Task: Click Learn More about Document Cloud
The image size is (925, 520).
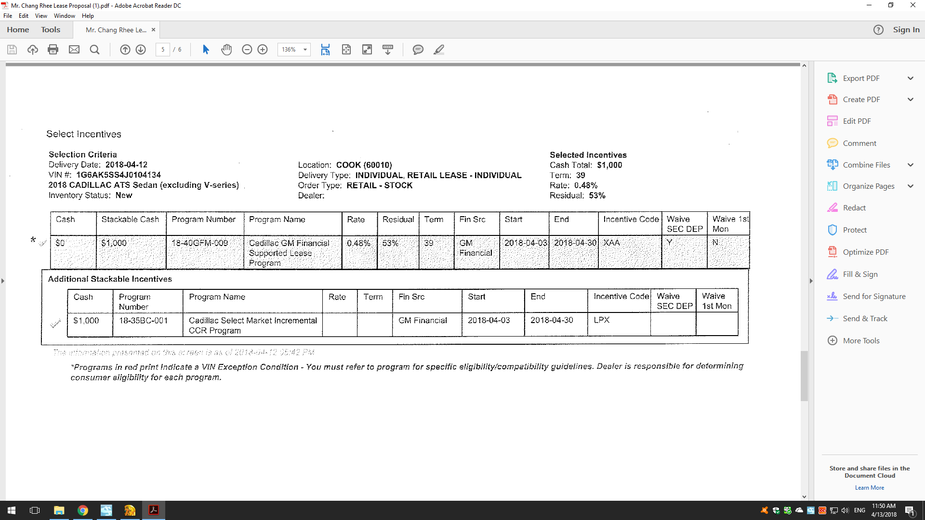Action: click(870, 488)
